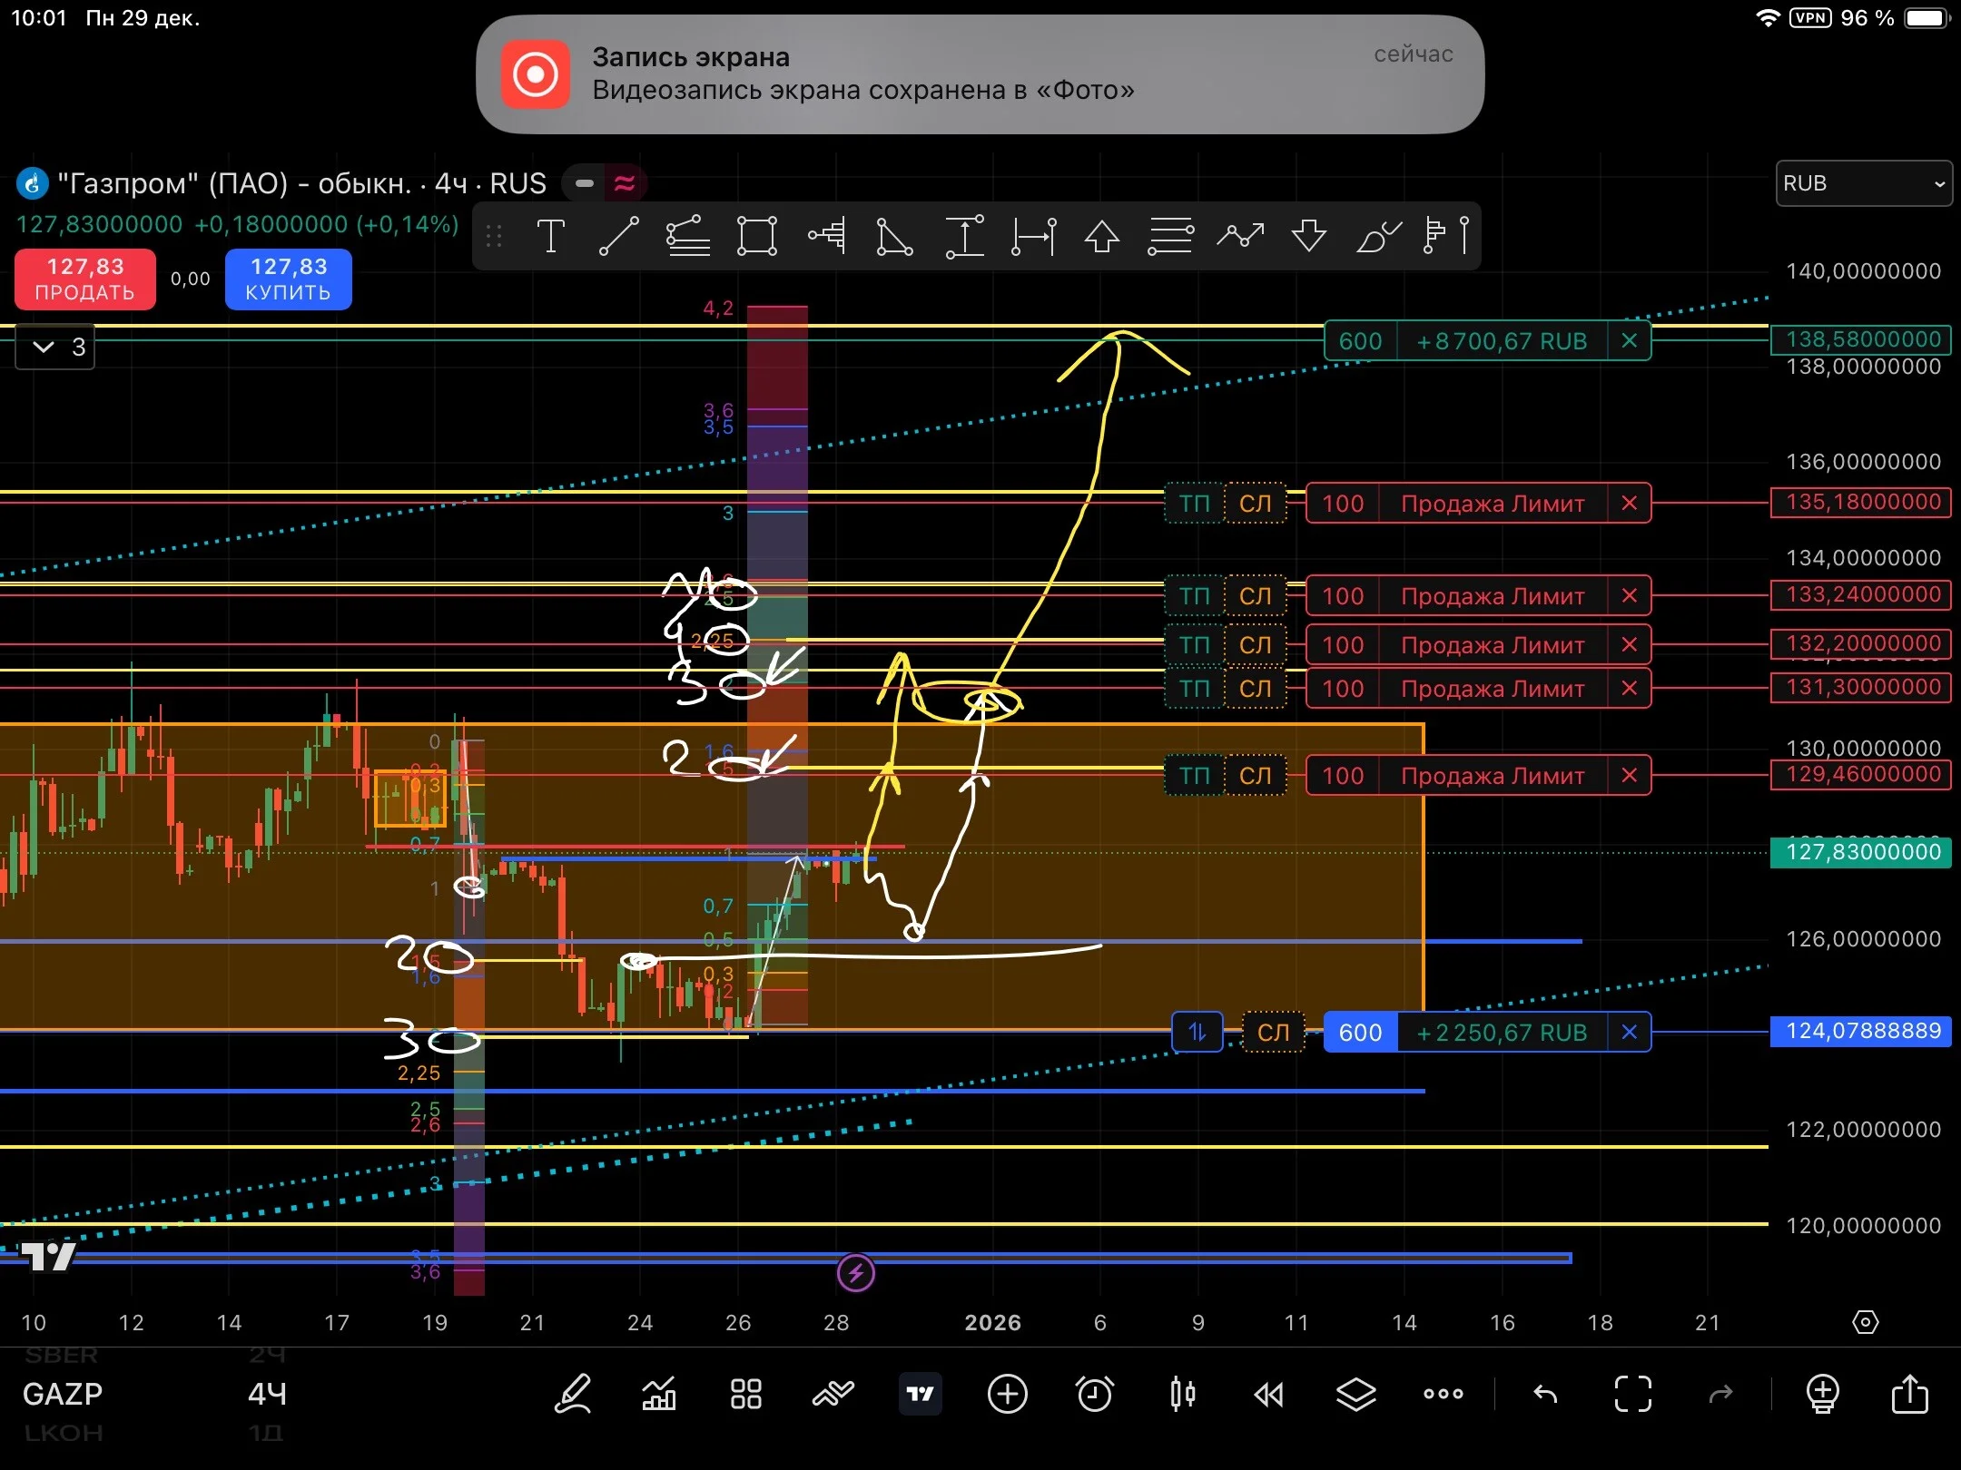Open the Запись экрана notification banner
The height and width of the screenshot is (1470, 1961).
click(x=980, y=74)
